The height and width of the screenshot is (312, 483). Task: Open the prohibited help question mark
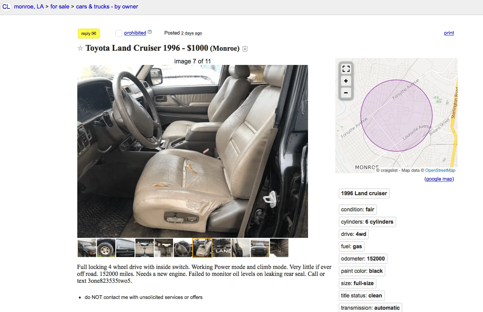point(150,32)
